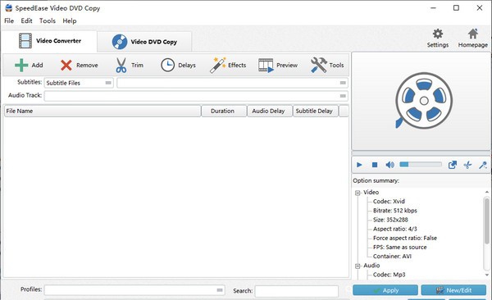Select 'Codec: Xvid' in option summary
This screenshot has height=300, width=492.
tap(389, 202)
